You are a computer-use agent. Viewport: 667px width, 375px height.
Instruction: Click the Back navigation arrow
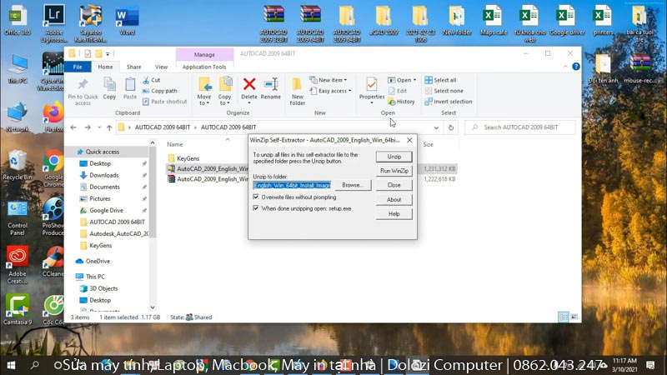[73, 127]
